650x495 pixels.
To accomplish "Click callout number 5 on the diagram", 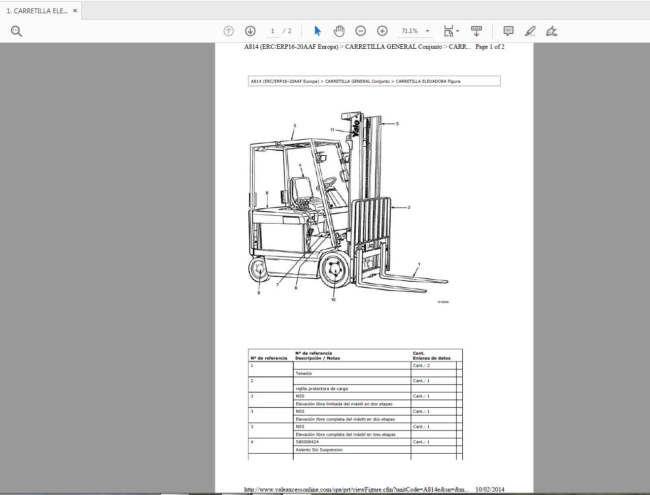I will click(x=295, y=126).
